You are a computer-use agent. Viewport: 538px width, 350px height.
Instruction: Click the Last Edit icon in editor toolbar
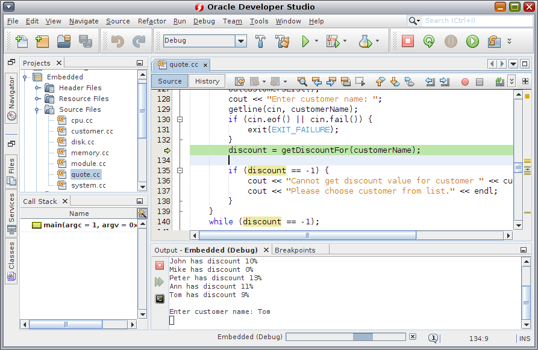pos(240,81)
